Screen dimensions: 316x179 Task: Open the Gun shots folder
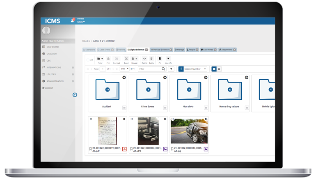pos(189,89)
